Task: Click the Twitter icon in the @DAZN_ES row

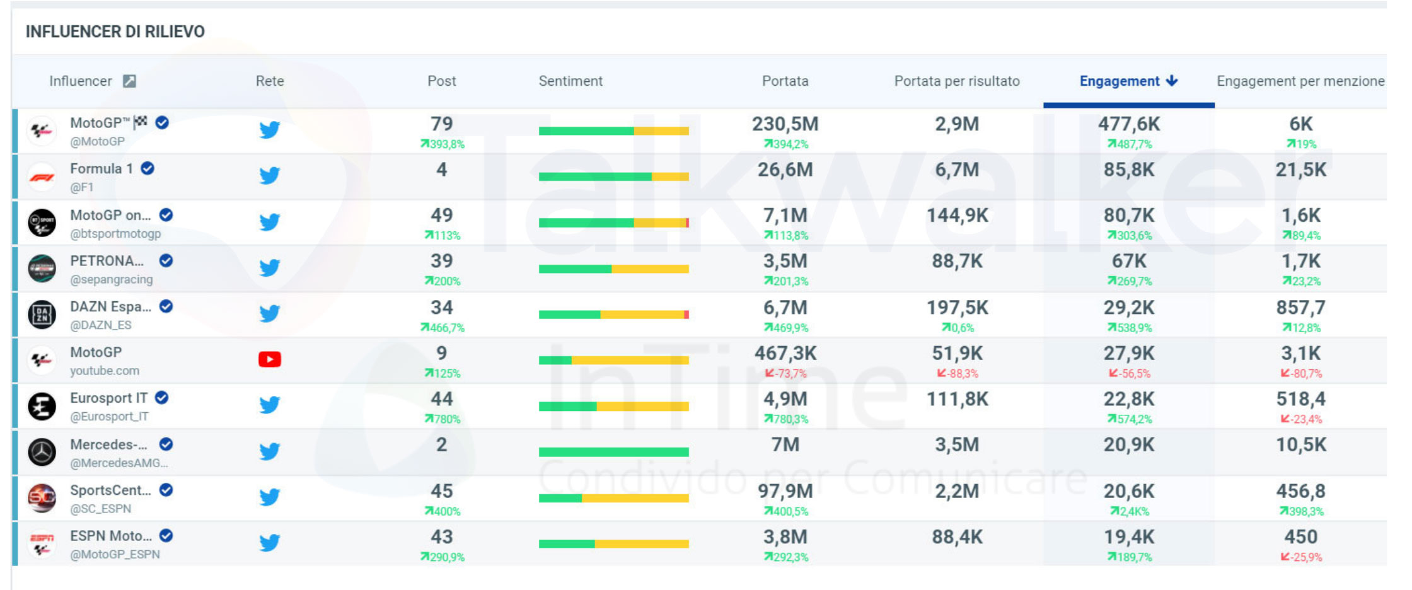Action: pos(270,313)
